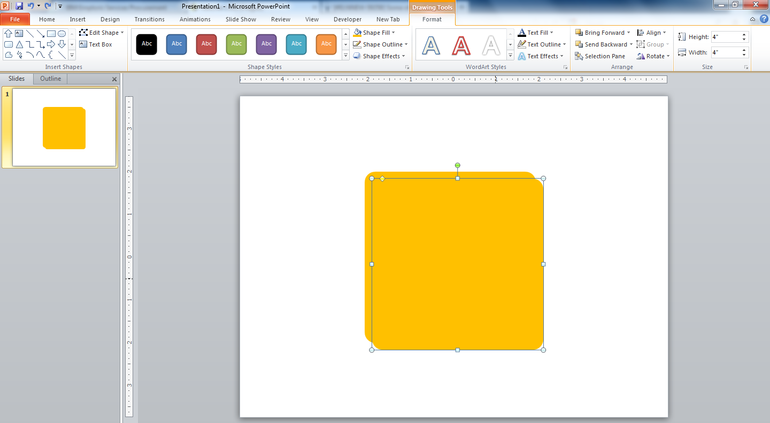Apply white outline WordArt style
Screen dimensions: 770x423
tap(491, 45)
